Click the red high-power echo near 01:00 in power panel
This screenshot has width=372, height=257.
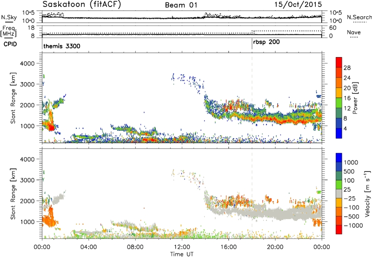coord(51,128)
